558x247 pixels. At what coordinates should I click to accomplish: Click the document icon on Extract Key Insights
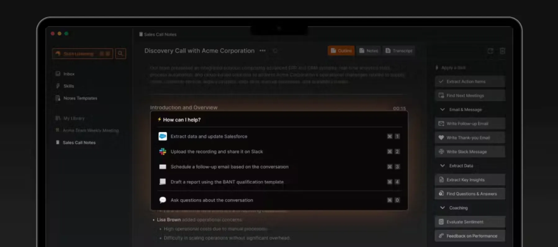(441, 180)
